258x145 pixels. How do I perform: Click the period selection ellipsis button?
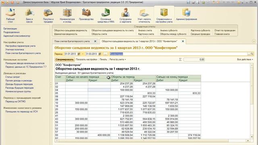click(105, 54)
